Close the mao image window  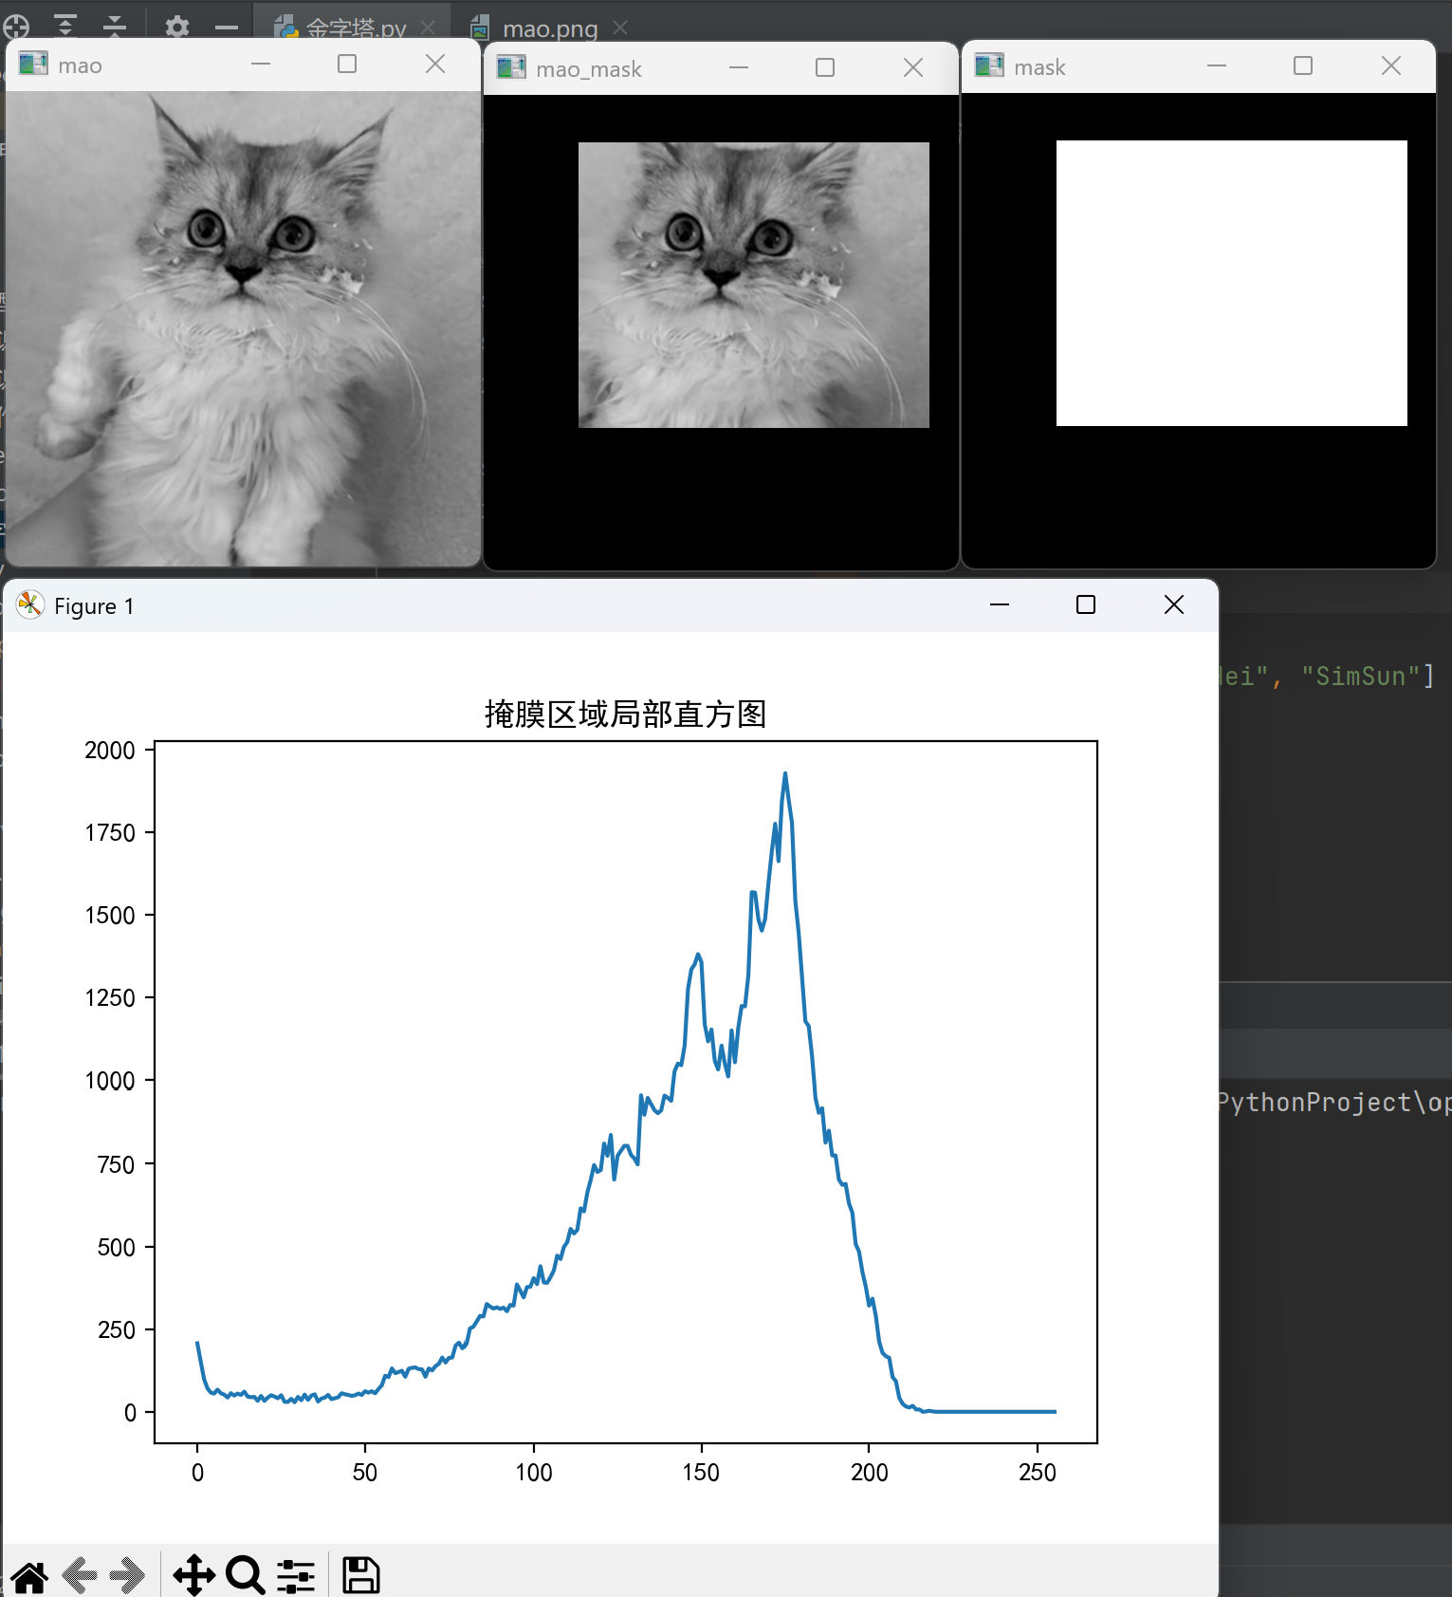pyautogui.click(x=435, y=64)
